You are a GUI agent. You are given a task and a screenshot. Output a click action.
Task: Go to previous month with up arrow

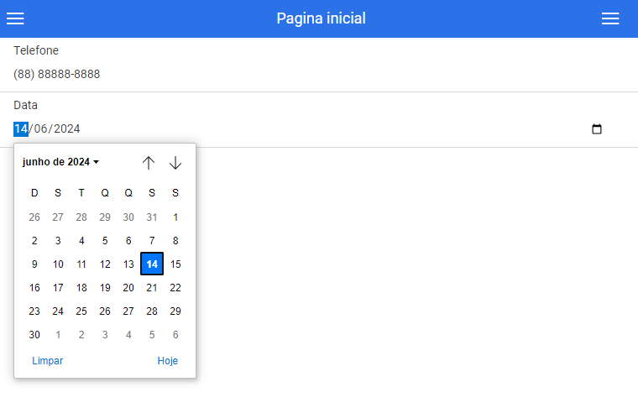[149, 163]
